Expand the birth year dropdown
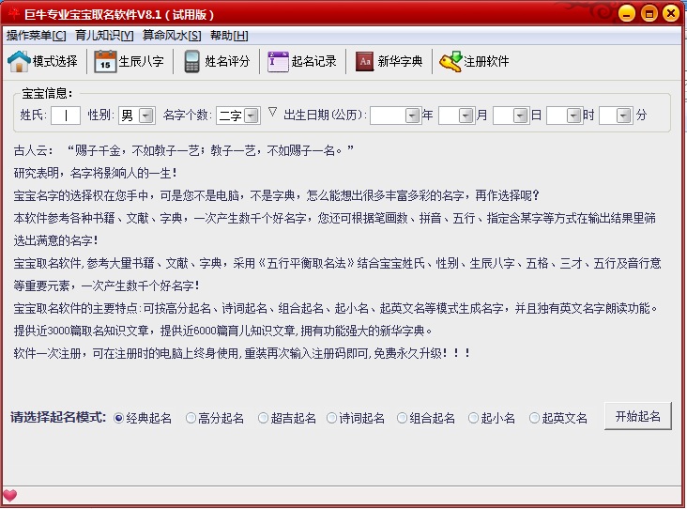 (x=412, y=116)
